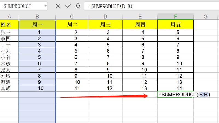Select column F header

[x=175, y=16]
